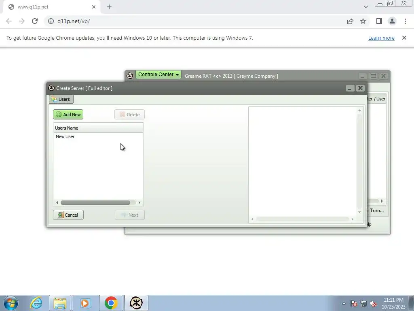Click right panel horizontal scrollbar right arrow
Screen dimensions: 414x311
352,219
